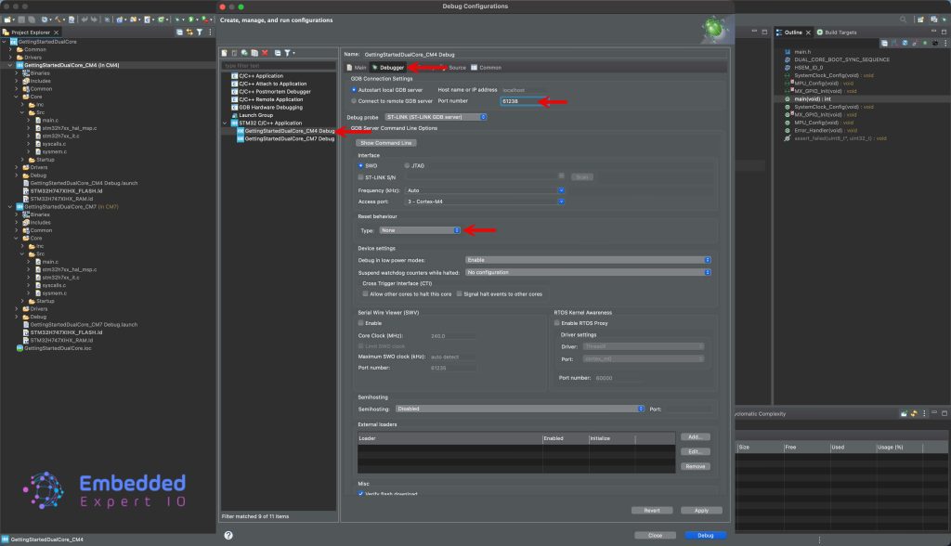951x546 pixels.
Task: Click the Duplicate launch configuration icon
Action: (x=254, y=53)
